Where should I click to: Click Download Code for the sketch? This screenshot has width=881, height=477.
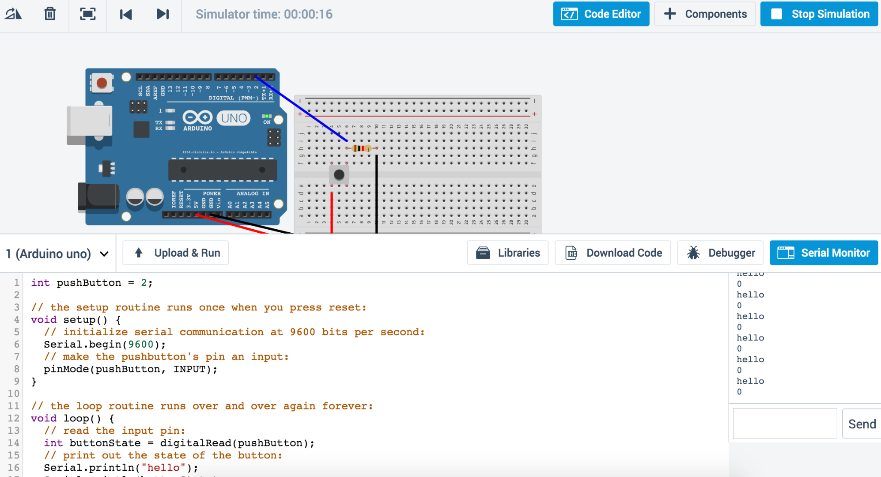613,253
